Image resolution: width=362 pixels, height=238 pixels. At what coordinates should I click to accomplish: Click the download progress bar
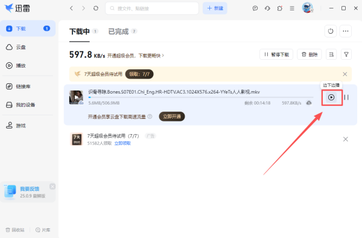coord(201,97)
